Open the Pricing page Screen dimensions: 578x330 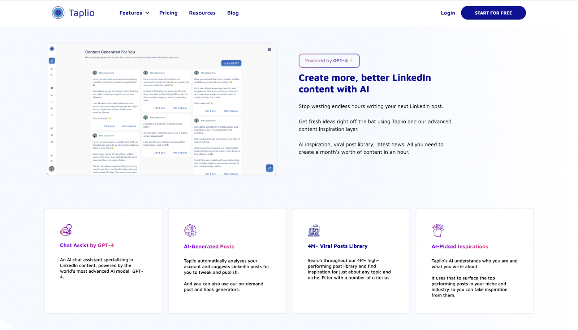click(168, 13)
